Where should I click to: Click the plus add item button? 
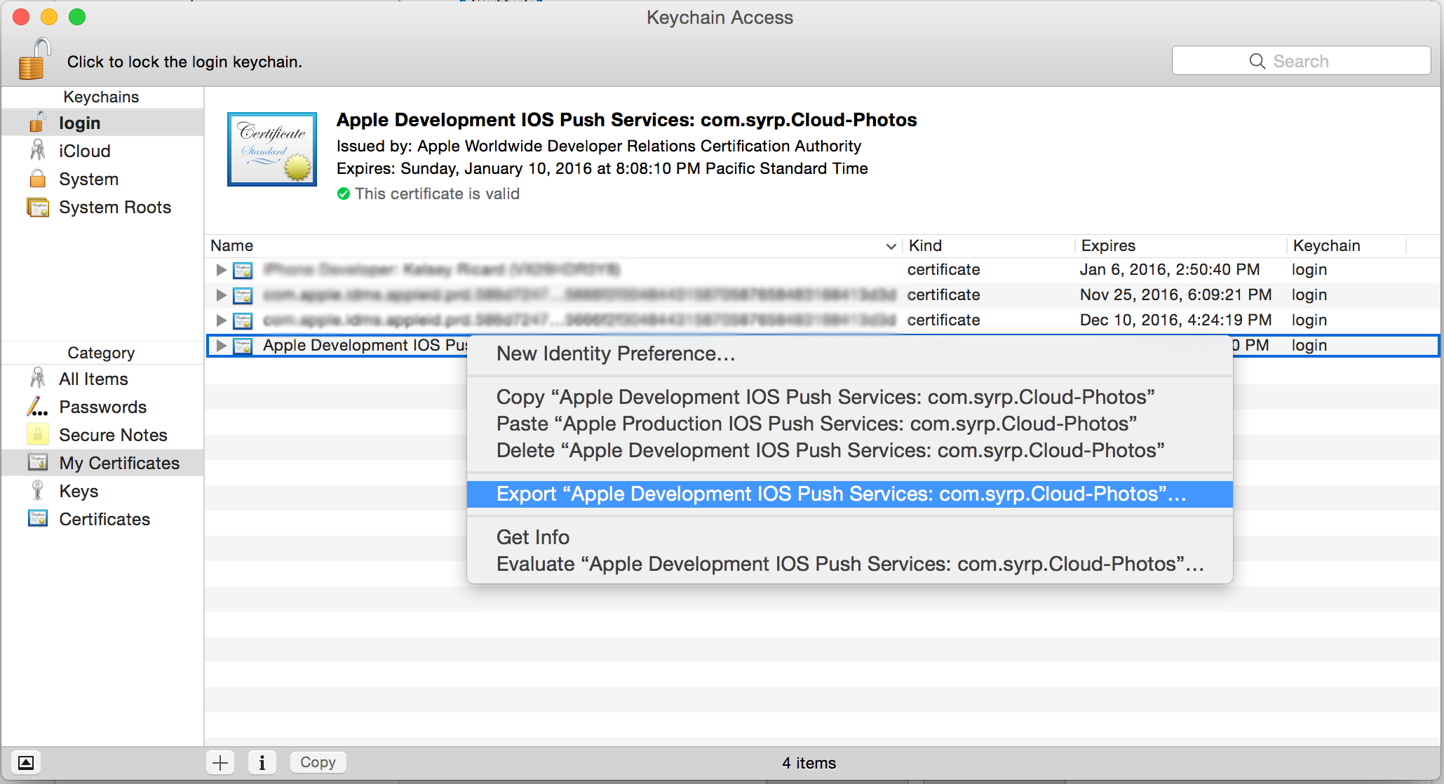point(220,762)
